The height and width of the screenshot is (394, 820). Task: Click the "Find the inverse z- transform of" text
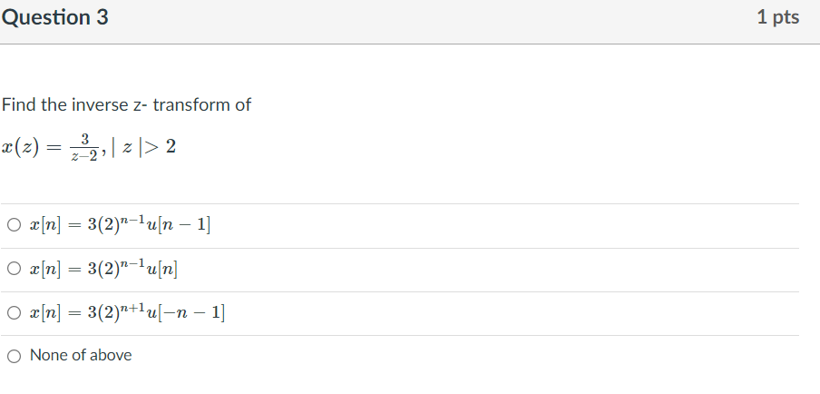coord(126,104)
